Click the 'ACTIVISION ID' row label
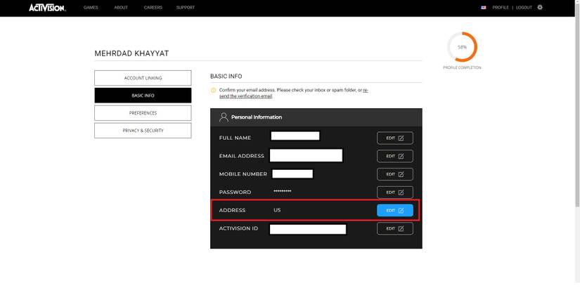 (x=238, y=228)
